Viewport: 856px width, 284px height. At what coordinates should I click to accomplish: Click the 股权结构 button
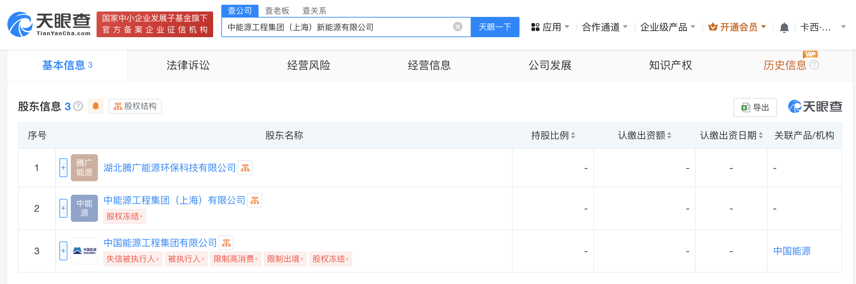tap(135, 106)
